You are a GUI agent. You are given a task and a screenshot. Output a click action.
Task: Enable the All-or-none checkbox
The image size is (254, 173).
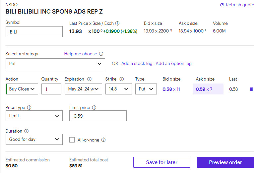coord(72,140)
